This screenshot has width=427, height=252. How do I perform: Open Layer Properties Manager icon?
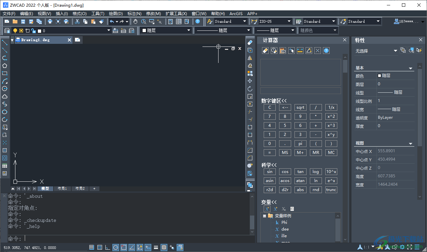point(7,30)
